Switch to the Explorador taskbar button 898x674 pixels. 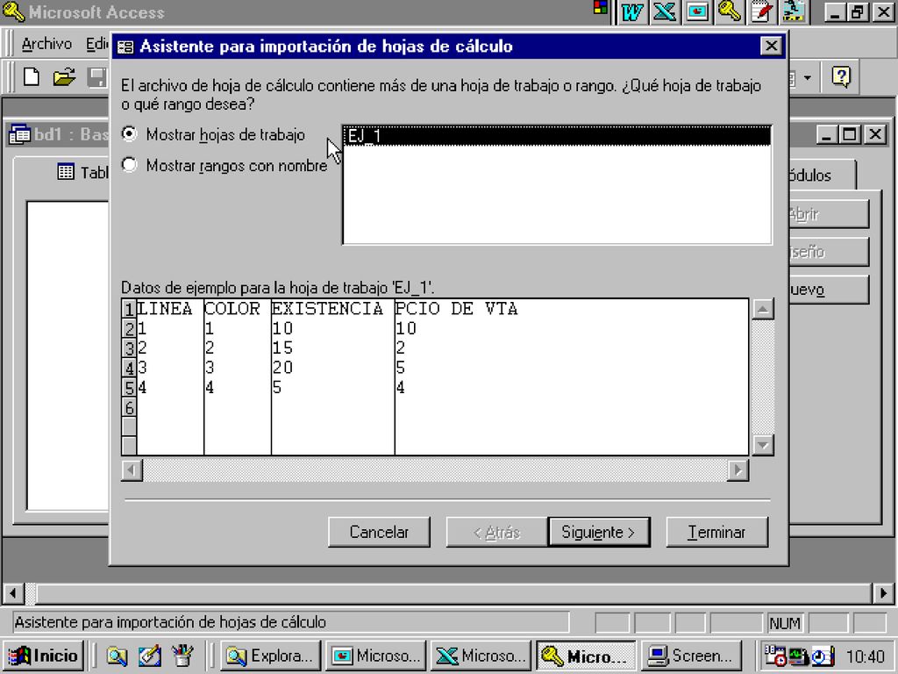pos(270,656)
